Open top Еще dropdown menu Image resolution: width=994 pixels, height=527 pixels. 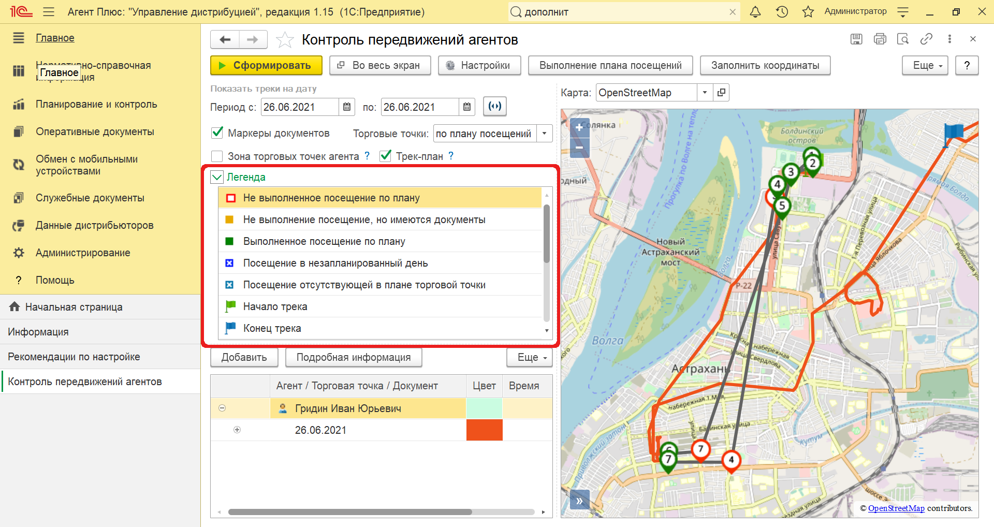pyautogui.click(x=925, y=66)
